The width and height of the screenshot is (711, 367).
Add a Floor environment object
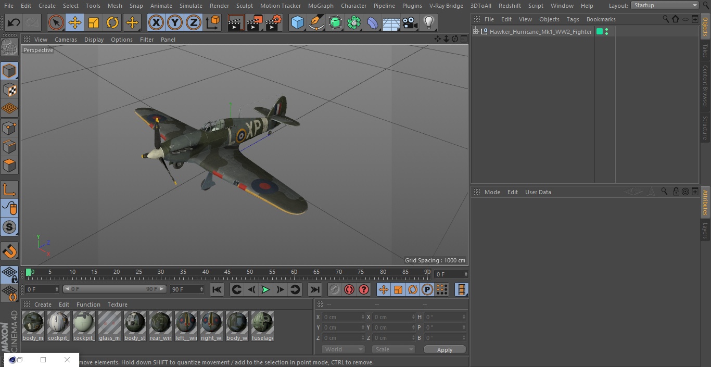391,22
